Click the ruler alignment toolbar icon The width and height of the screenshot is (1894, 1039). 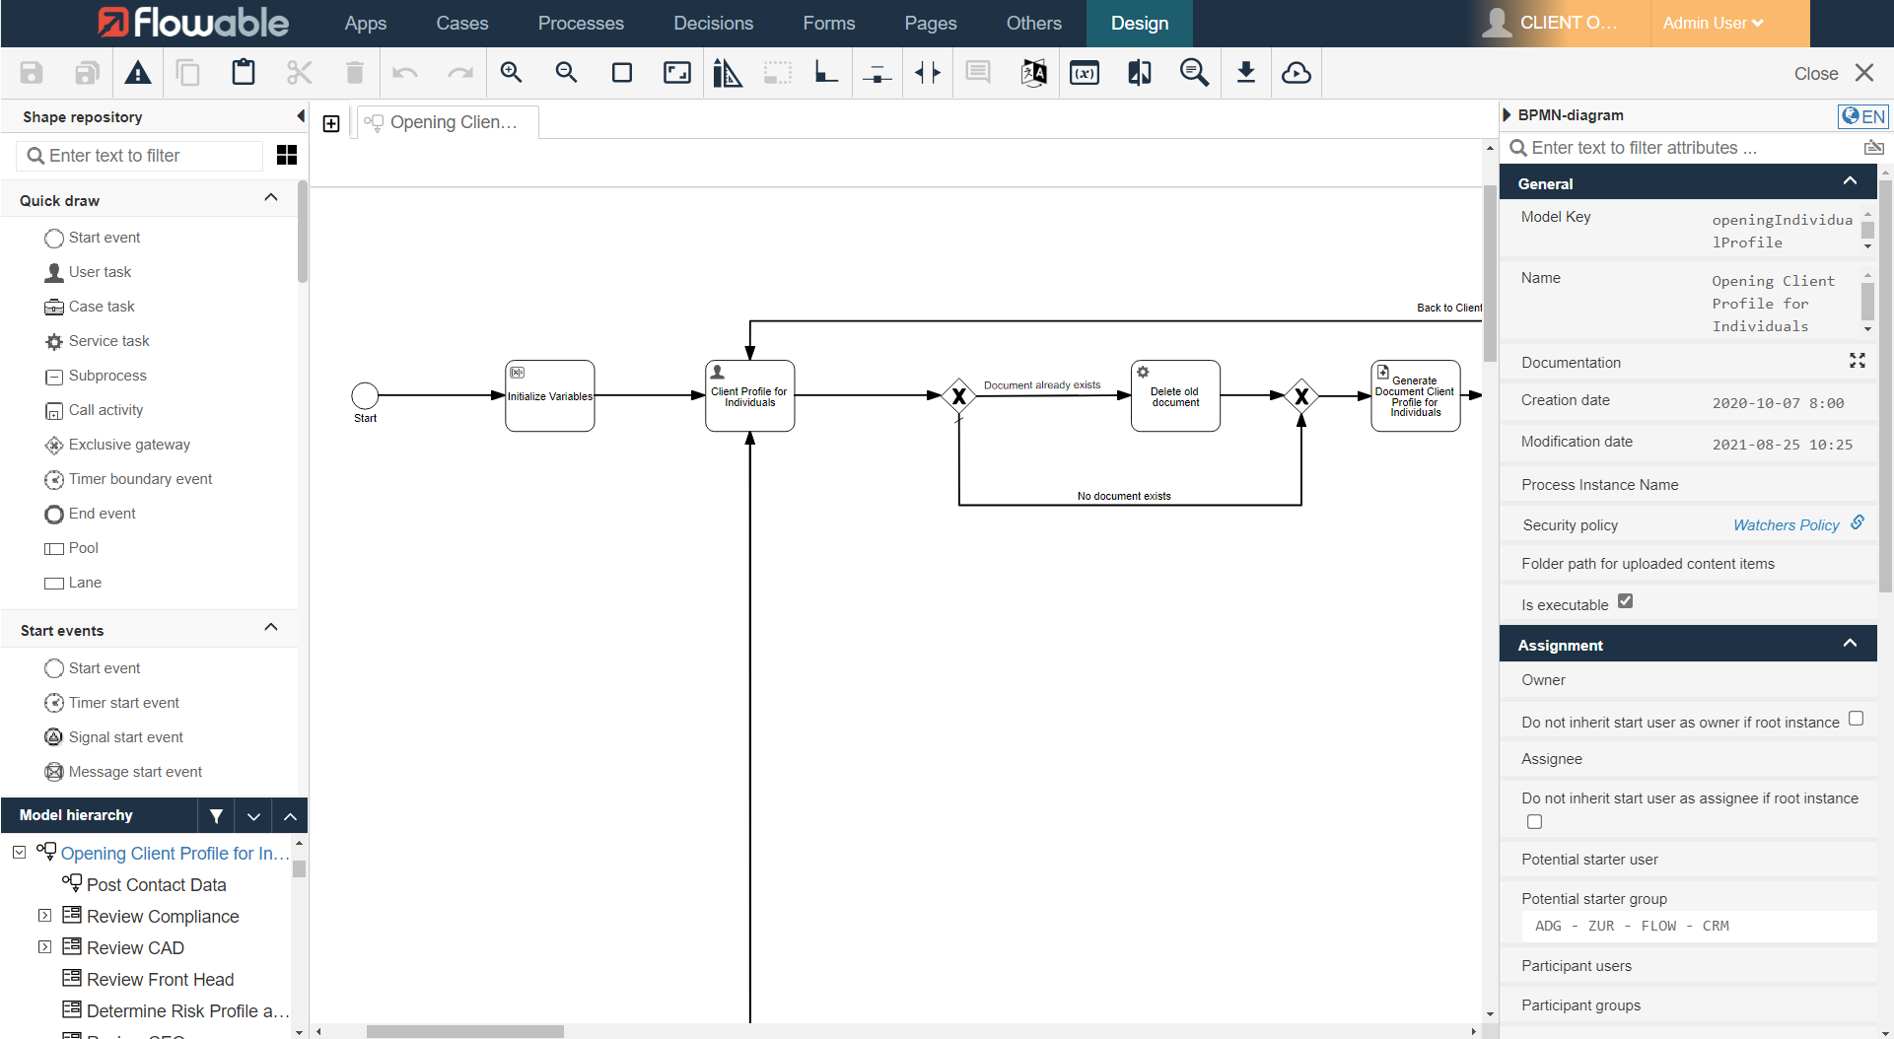[728, 72]
